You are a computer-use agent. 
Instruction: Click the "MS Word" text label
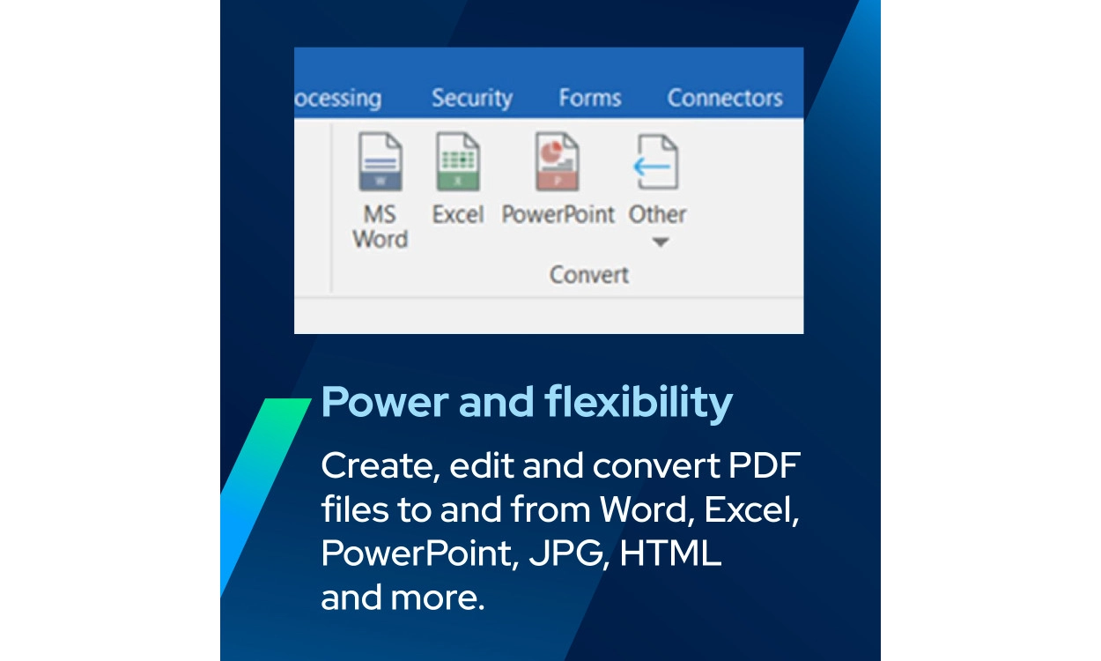381,227
